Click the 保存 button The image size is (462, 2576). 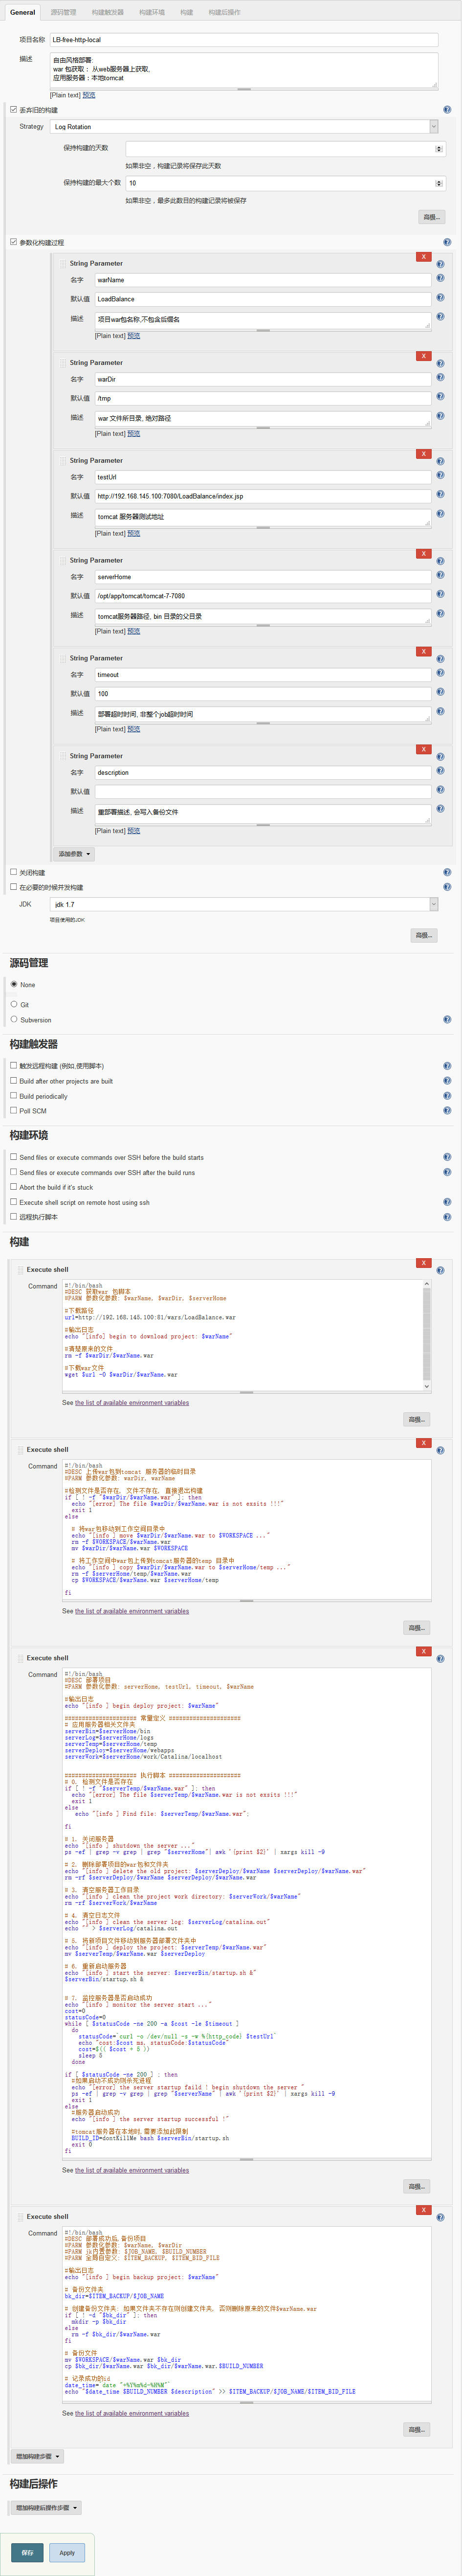pos(27,2552)
